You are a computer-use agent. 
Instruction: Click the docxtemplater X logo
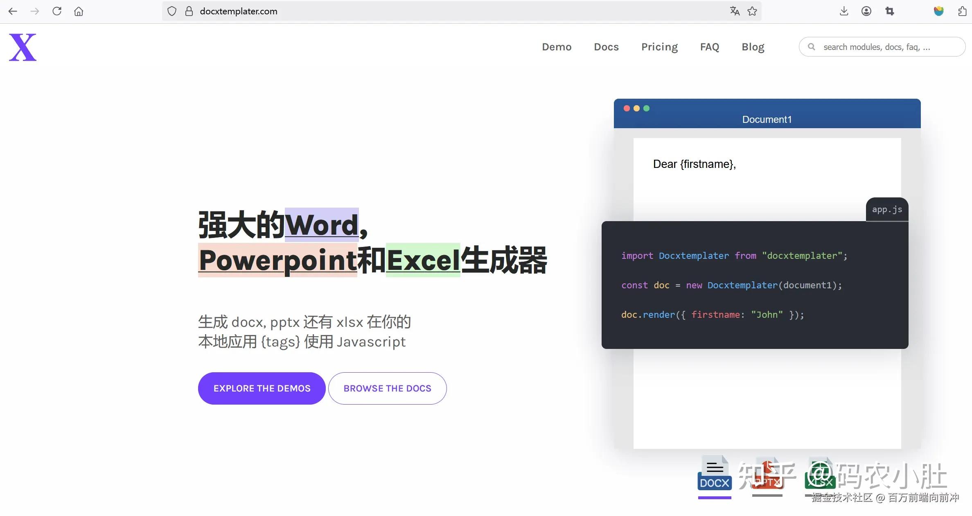[23, 46]
